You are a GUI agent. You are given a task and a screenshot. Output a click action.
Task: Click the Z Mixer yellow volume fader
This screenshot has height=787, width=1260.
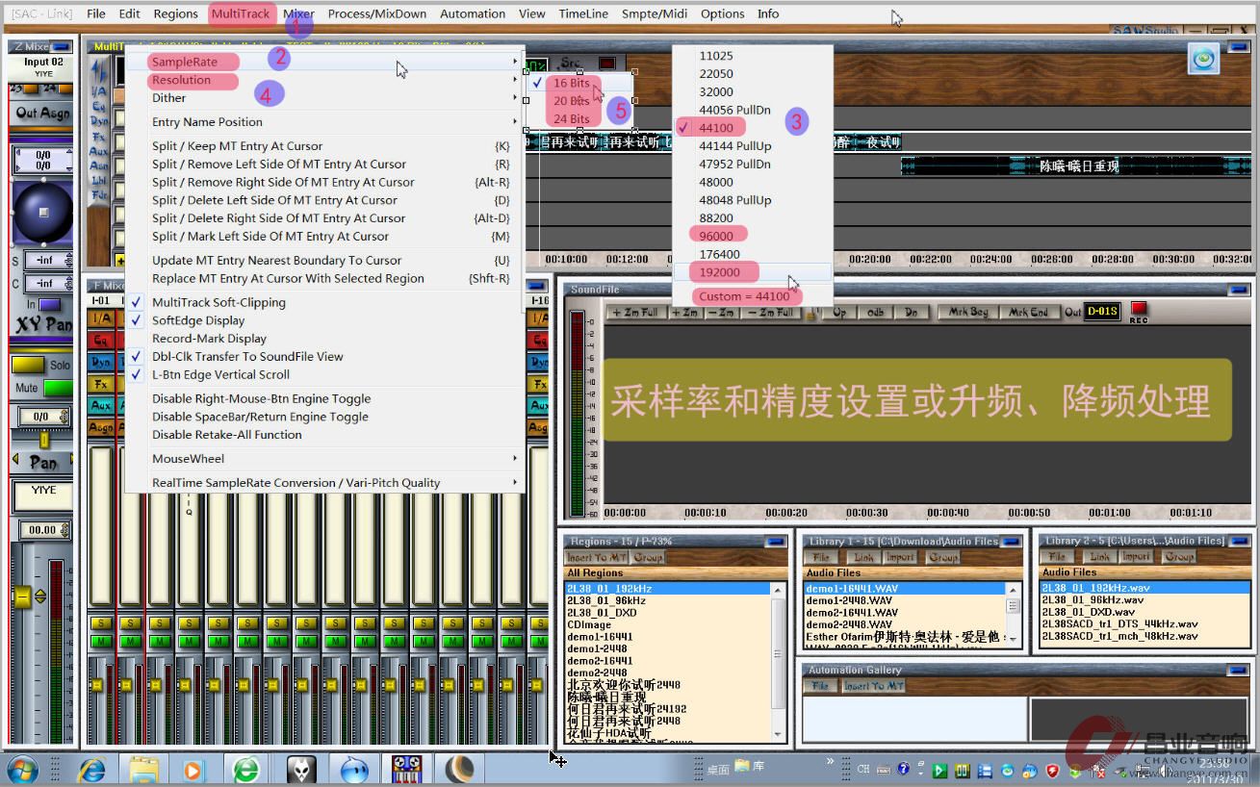pos(23,597)
